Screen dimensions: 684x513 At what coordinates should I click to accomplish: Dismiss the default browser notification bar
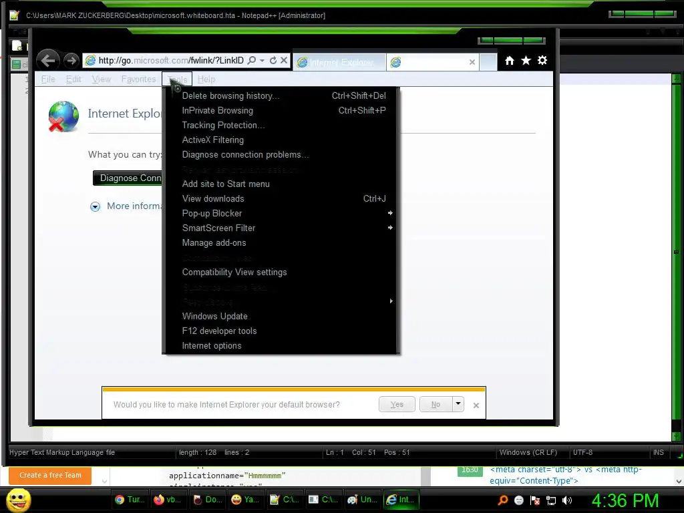(476, 405)
